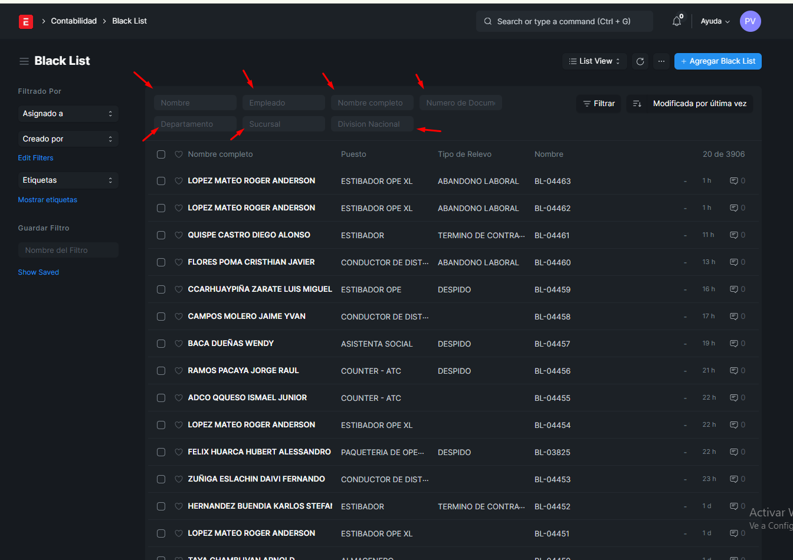
Task: Open the List View switcher dropdown
Action: [x=594, y=61]
